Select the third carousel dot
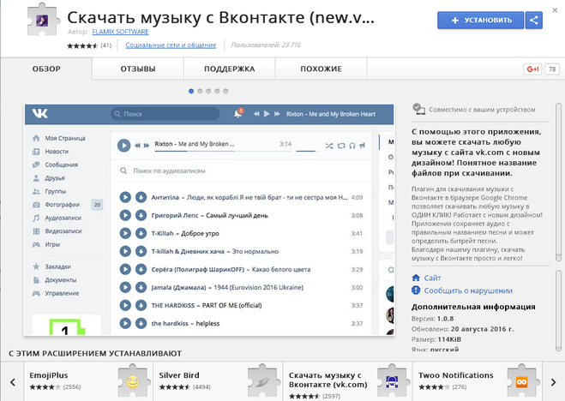The width and height of the screenshot is (565, 401). coord(208,91)
